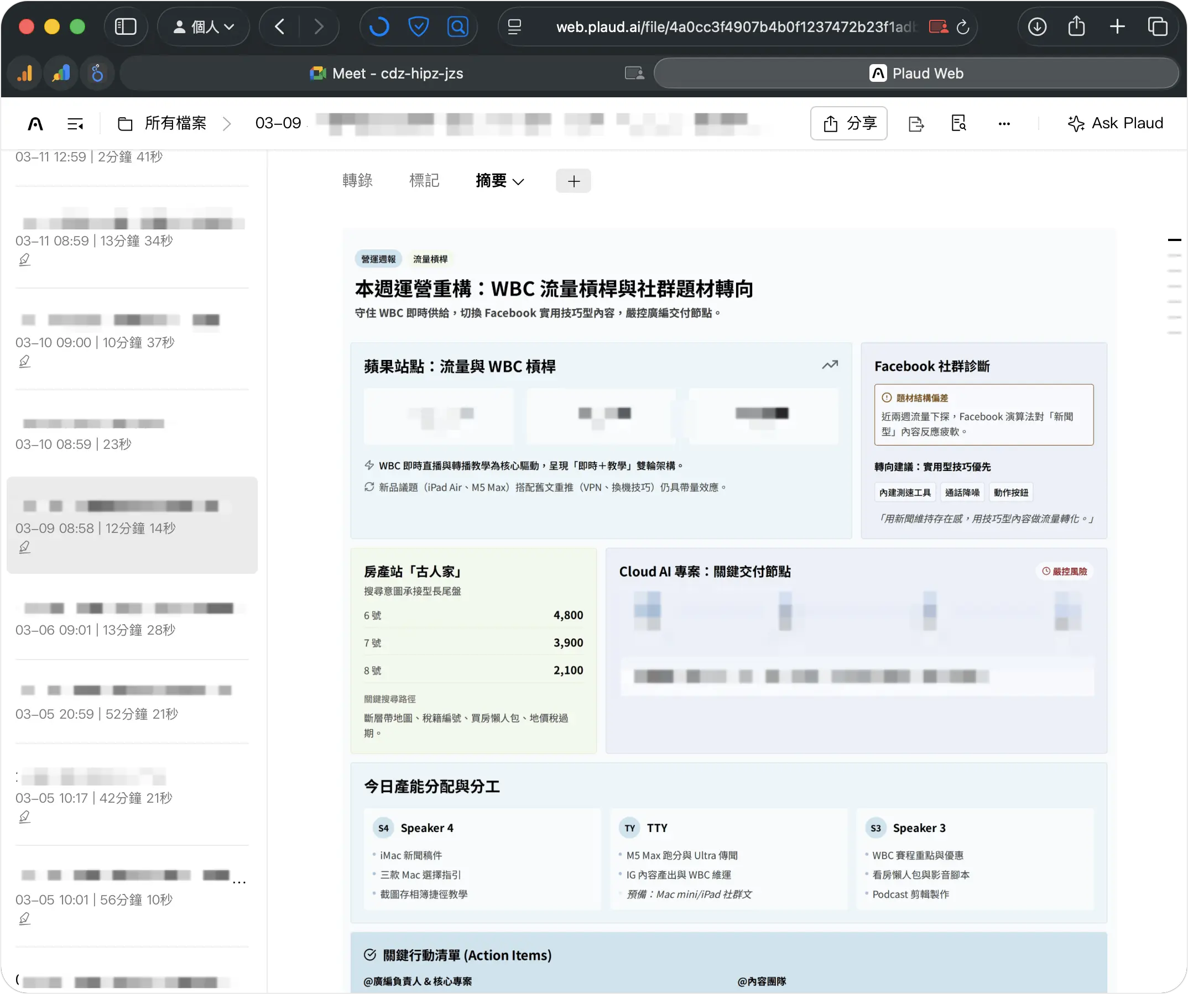1188x994 pixels.
Task: Collapse the file list panel icon
Action: pyautogui.click(x=75, y=123)
